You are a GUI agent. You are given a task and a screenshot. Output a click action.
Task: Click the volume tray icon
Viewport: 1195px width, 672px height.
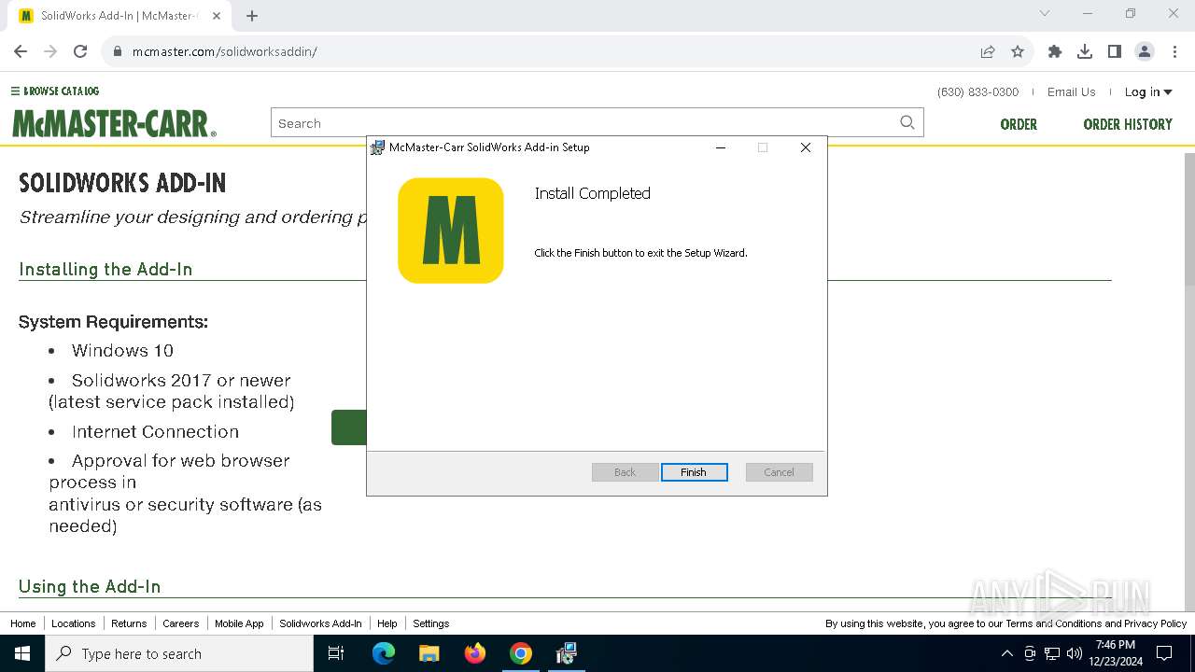(1075, 653)
